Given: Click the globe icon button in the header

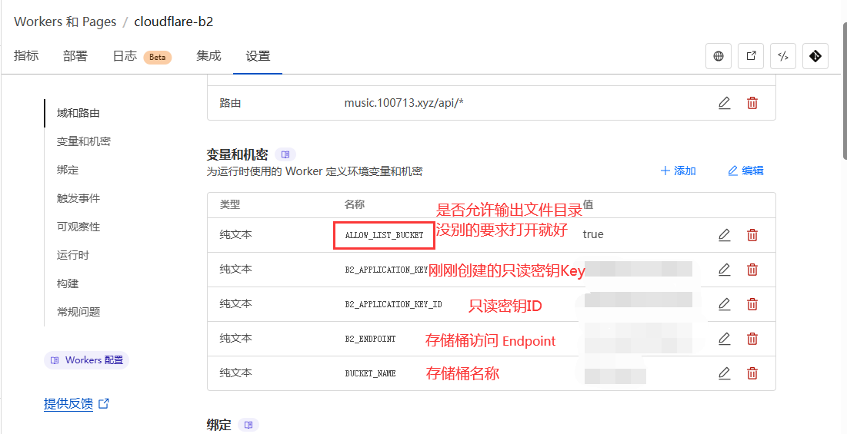Looking at the screenshot, I should (x=719, y=56).
